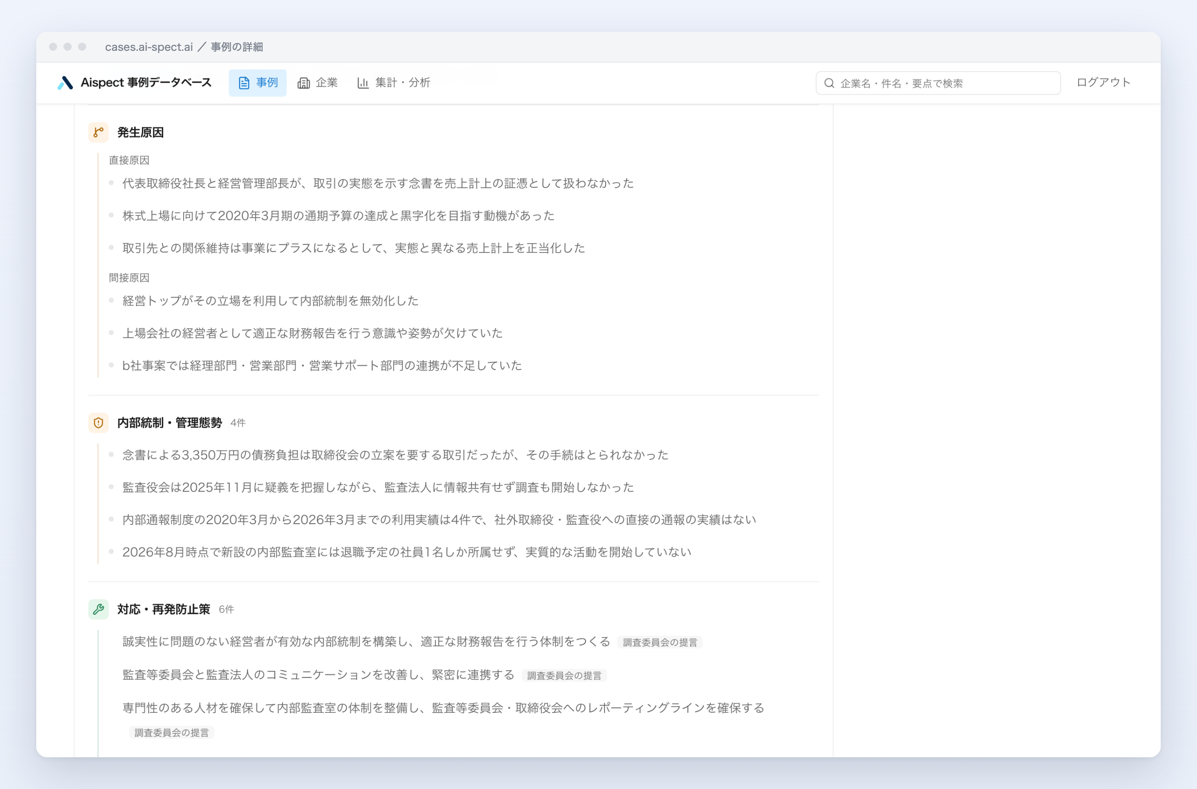Select line 監査等委員会と監査法人のコミュニケーション
Image resolution: width=1197 pixels, height=789 pixels.
pyautogui.click(x=318, y=675)
